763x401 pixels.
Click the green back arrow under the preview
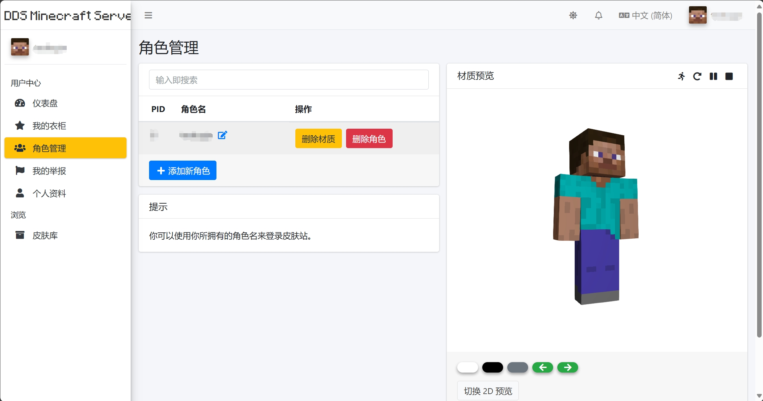[x=543, y=367]
